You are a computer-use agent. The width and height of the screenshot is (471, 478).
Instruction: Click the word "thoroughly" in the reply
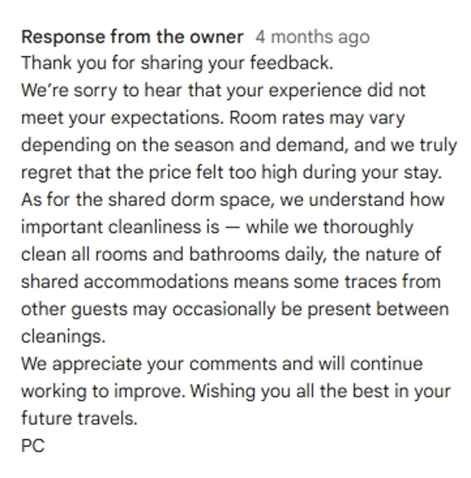368,227
